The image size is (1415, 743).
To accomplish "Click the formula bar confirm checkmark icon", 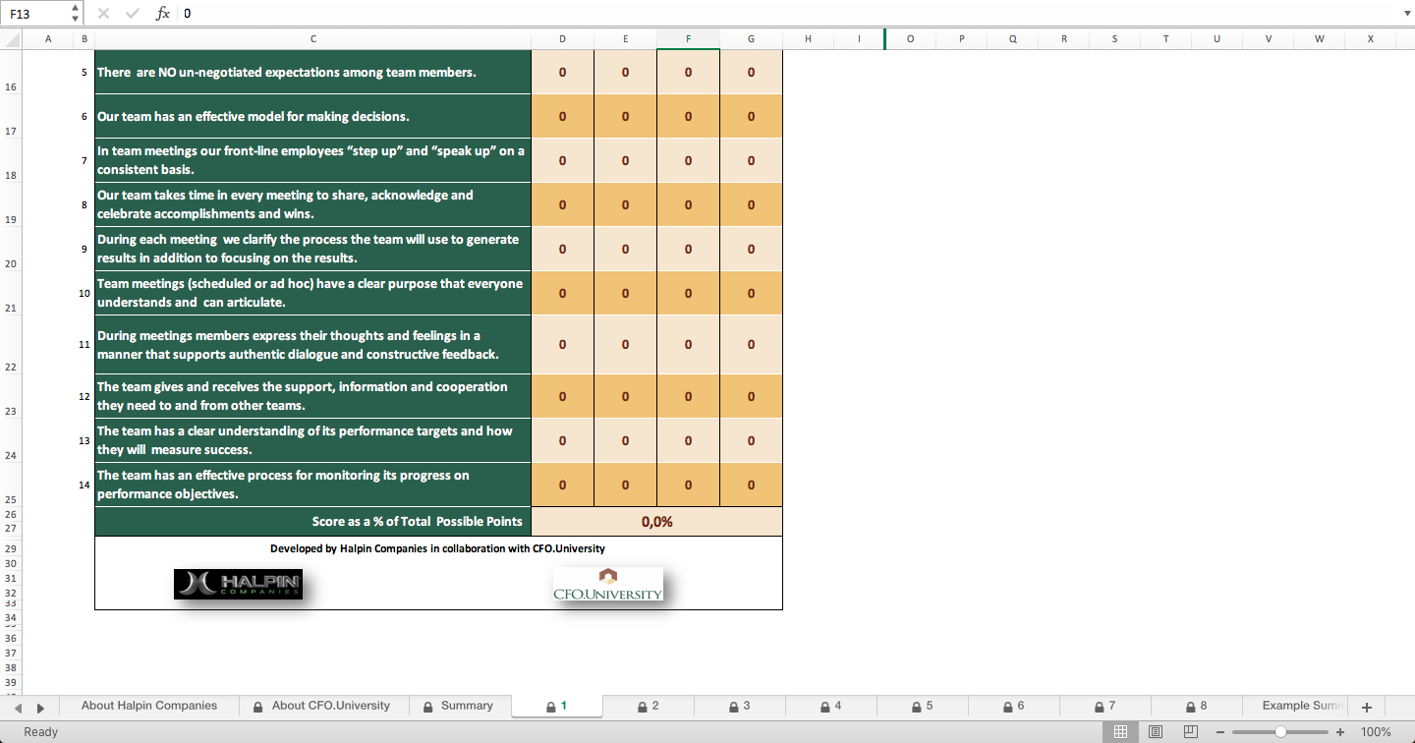I will 133,14.
